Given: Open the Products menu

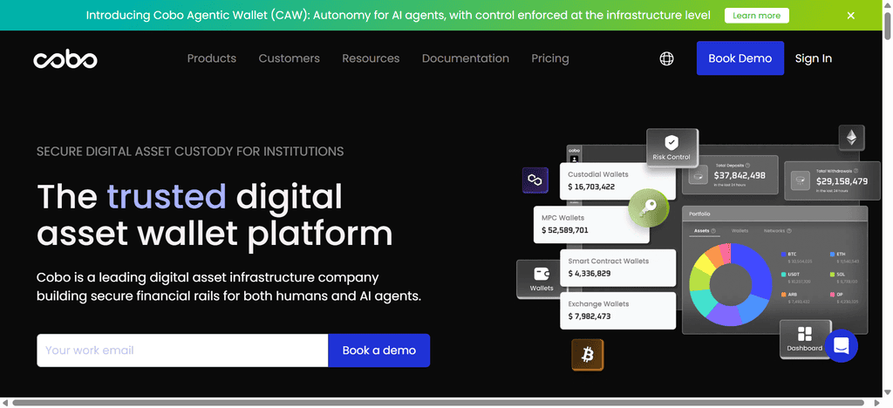Looking at the screenshot, I should pos(212,58).
